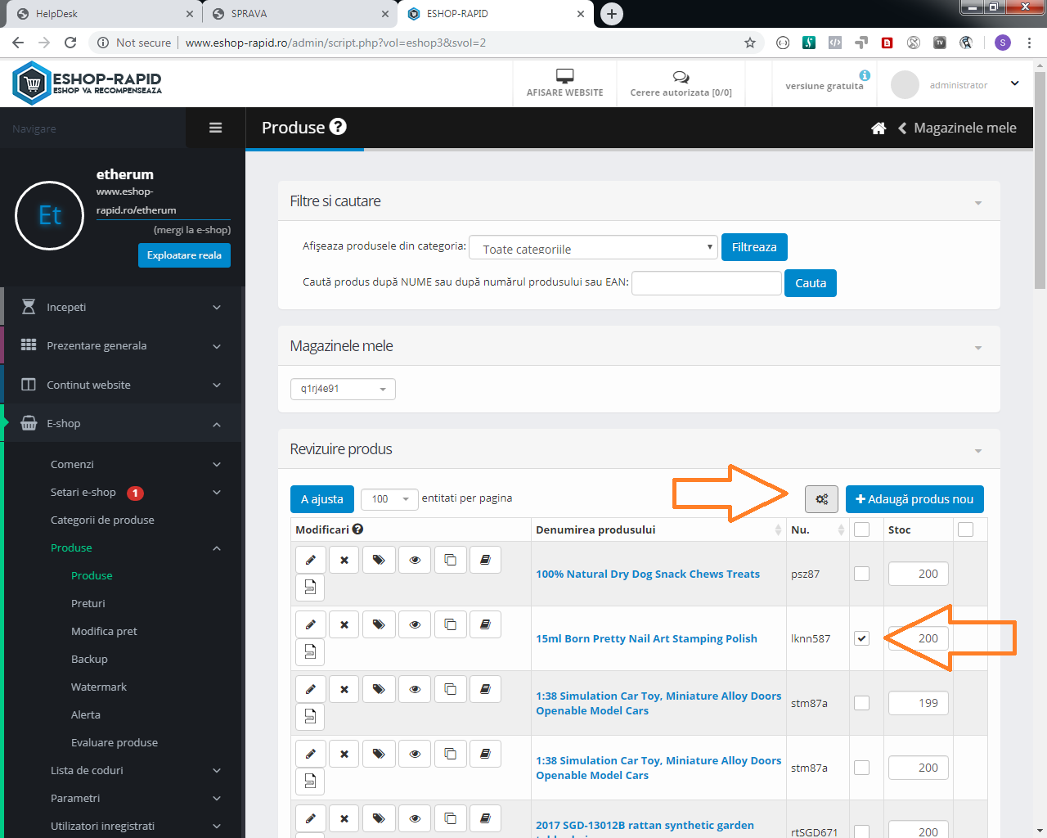Edit the stock 199 Simulation Car Toy product
The image size is (1047, 838).
[x=310, y=689]
